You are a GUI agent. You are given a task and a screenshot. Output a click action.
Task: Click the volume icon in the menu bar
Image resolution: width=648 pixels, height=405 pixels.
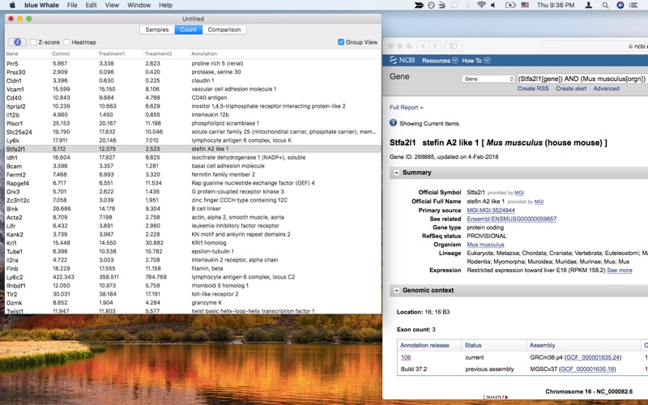pos(493,6)
